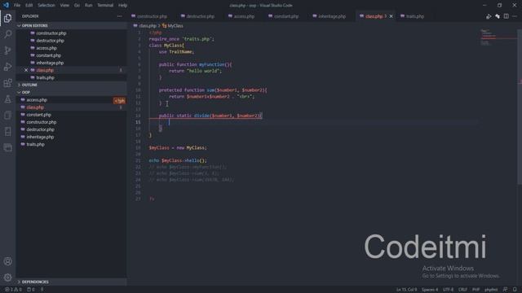522x293 pixels.
Task: Click Ln 15, Col 9 cursor position
Action: click(x=406, y=290)
